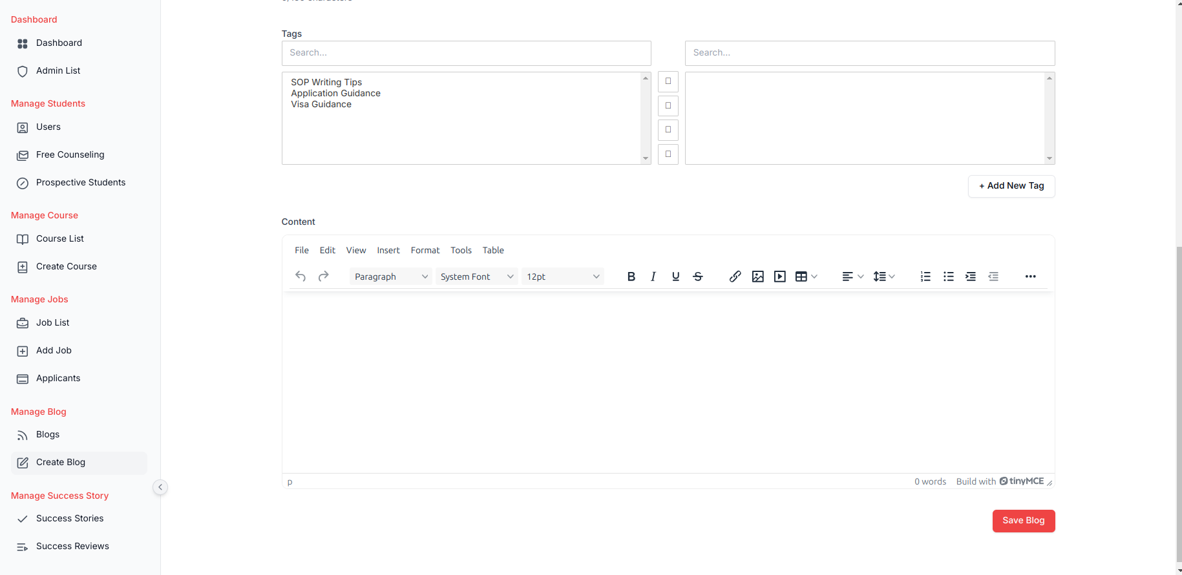This screenshot has height=575, width=1182.
Task: Open the Edit menu in editor
Action: tap(328, 250)
